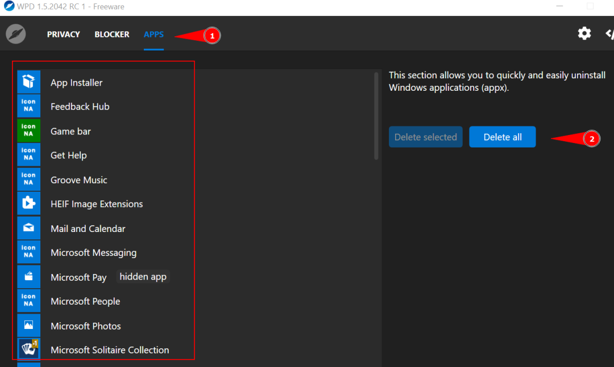Open the APPS tab
The height and width of the screenshot is (367, 614).
[x=153, y=35]
